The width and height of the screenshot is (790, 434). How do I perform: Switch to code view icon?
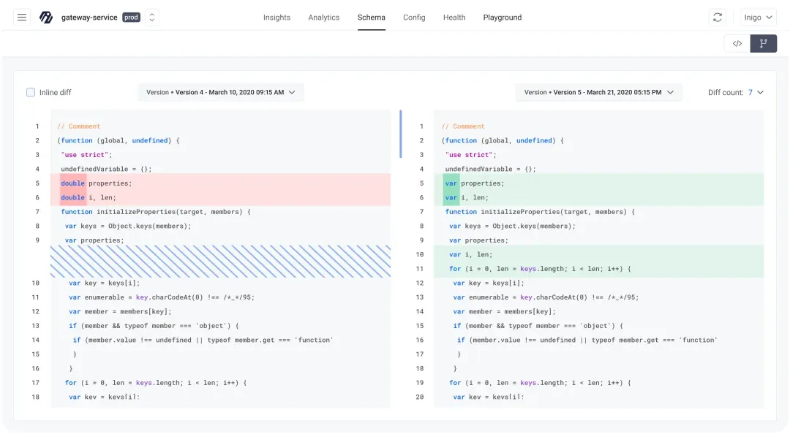pyautogui.click(x=737, y=44)
